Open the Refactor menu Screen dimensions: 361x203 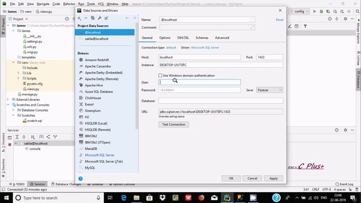pos(69,4)
